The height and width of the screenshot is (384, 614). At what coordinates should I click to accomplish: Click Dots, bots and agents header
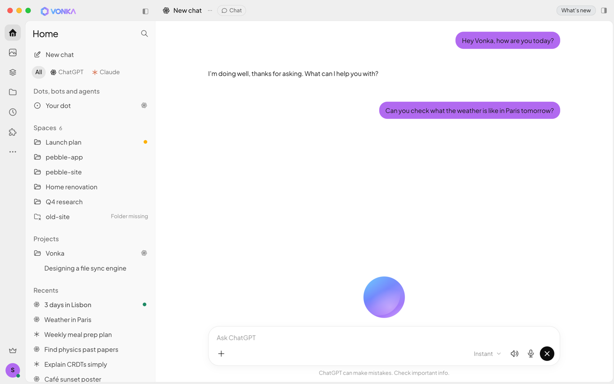[x=66, y=91]
